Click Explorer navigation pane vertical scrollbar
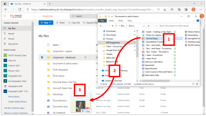This screenshot has height=116, width=206. coord(137,46)
